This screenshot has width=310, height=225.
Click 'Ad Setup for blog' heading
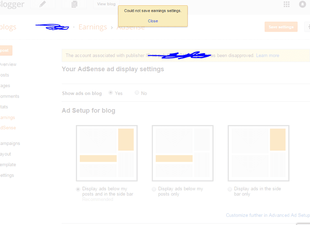tap(89, 110)
